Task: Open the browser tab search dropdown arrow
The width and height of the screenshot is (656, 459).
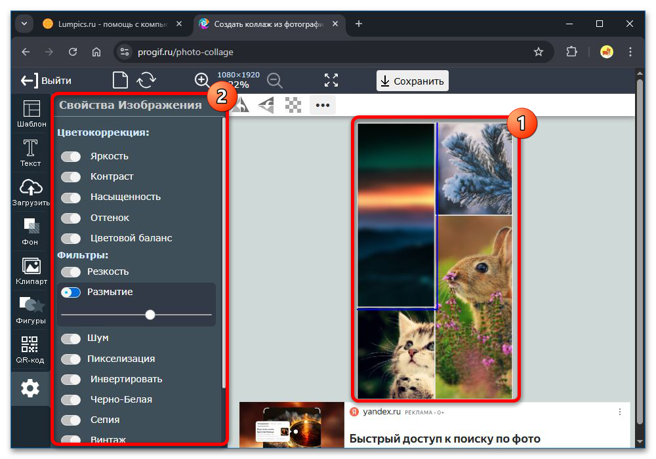Action: pyautogui.click(x=24, y=24)
